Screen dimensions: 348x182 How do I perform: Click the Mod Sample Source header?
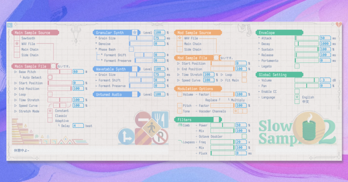pyautogui.click(x=198, y=33)
